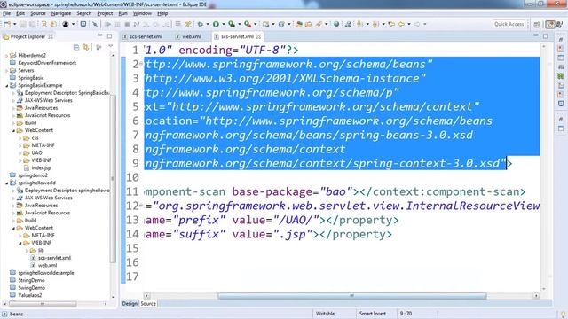Click the Back navigation arrow icon
568x319 pixels.
401,24
